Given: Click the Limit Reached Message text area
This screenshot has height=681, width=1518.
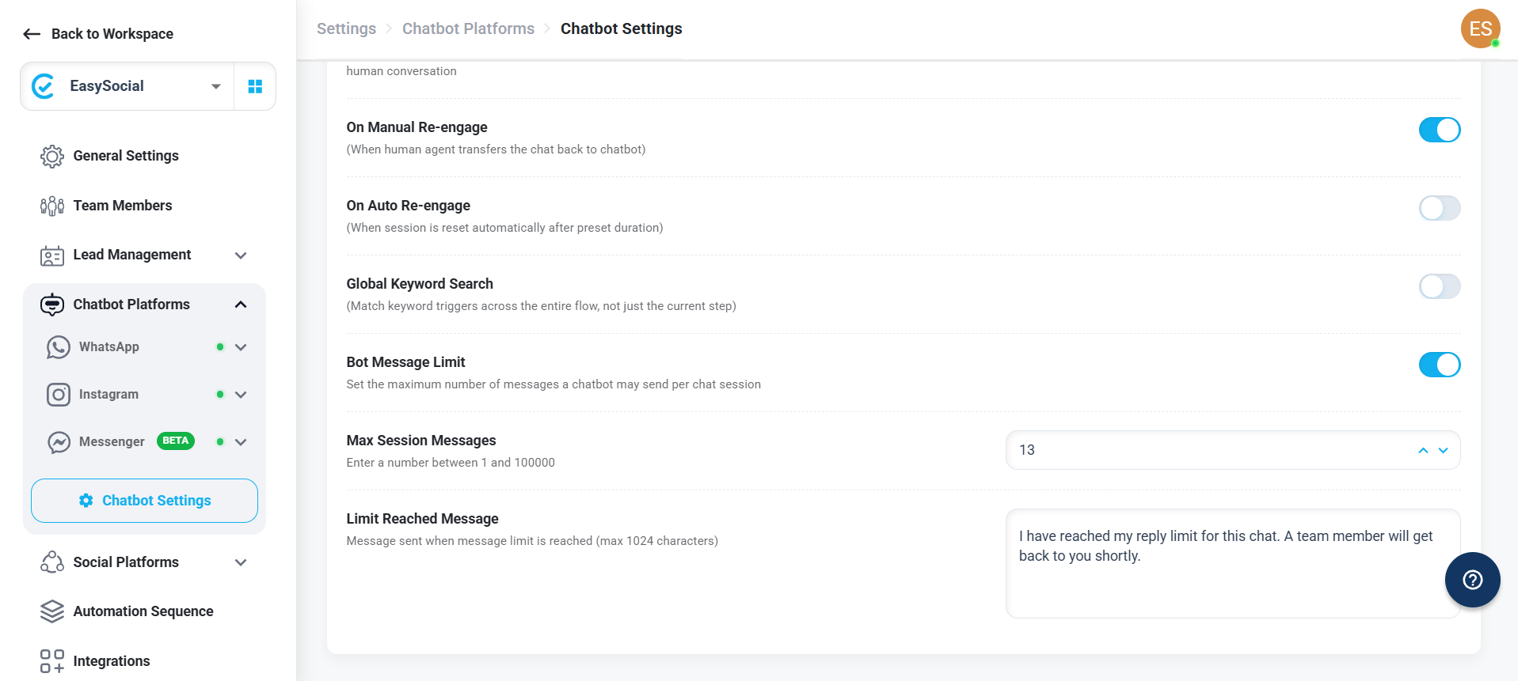Looking at the screenshot, I should pos(1233,563).
